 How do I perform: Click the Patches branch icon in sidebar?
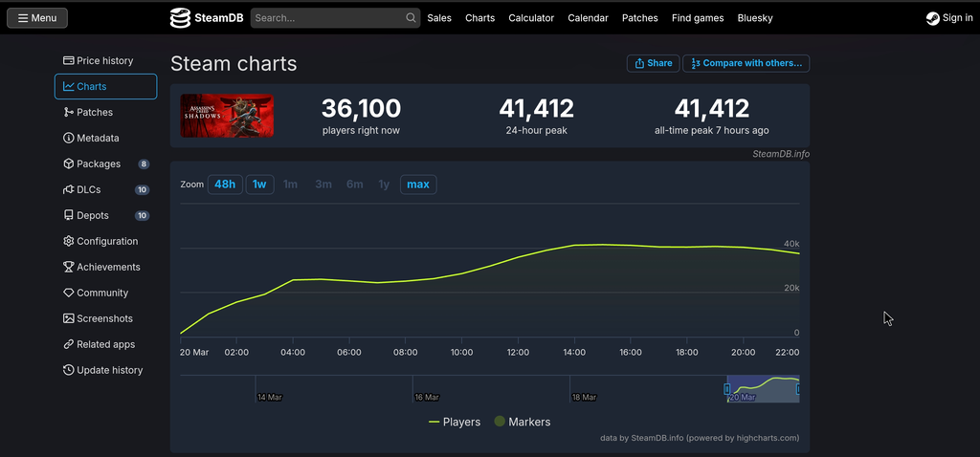tap(69, 113)
